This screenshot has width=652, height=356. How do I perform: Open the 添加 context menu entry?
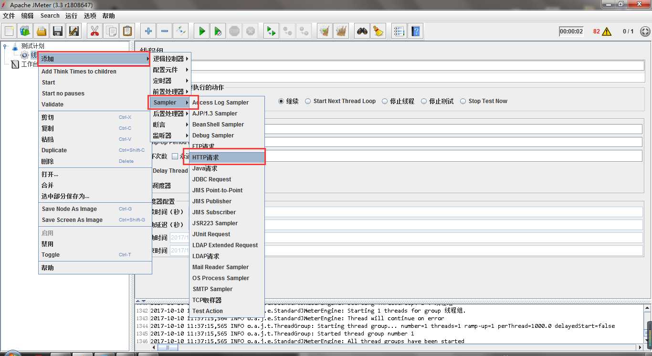coord(95,59)
